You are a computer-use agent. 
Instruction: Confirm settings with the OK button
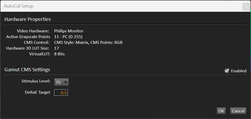pyautogui.click(x=221, y=111)
